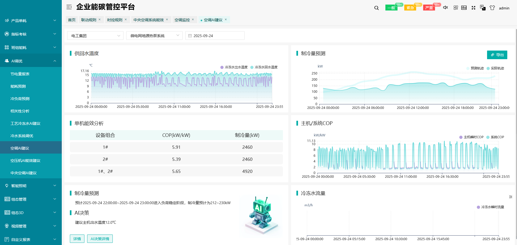Viewport: 517px width, 245px height.
Task: Unmute alarm sound via speaker icon
Action: [x=446, y=8]
